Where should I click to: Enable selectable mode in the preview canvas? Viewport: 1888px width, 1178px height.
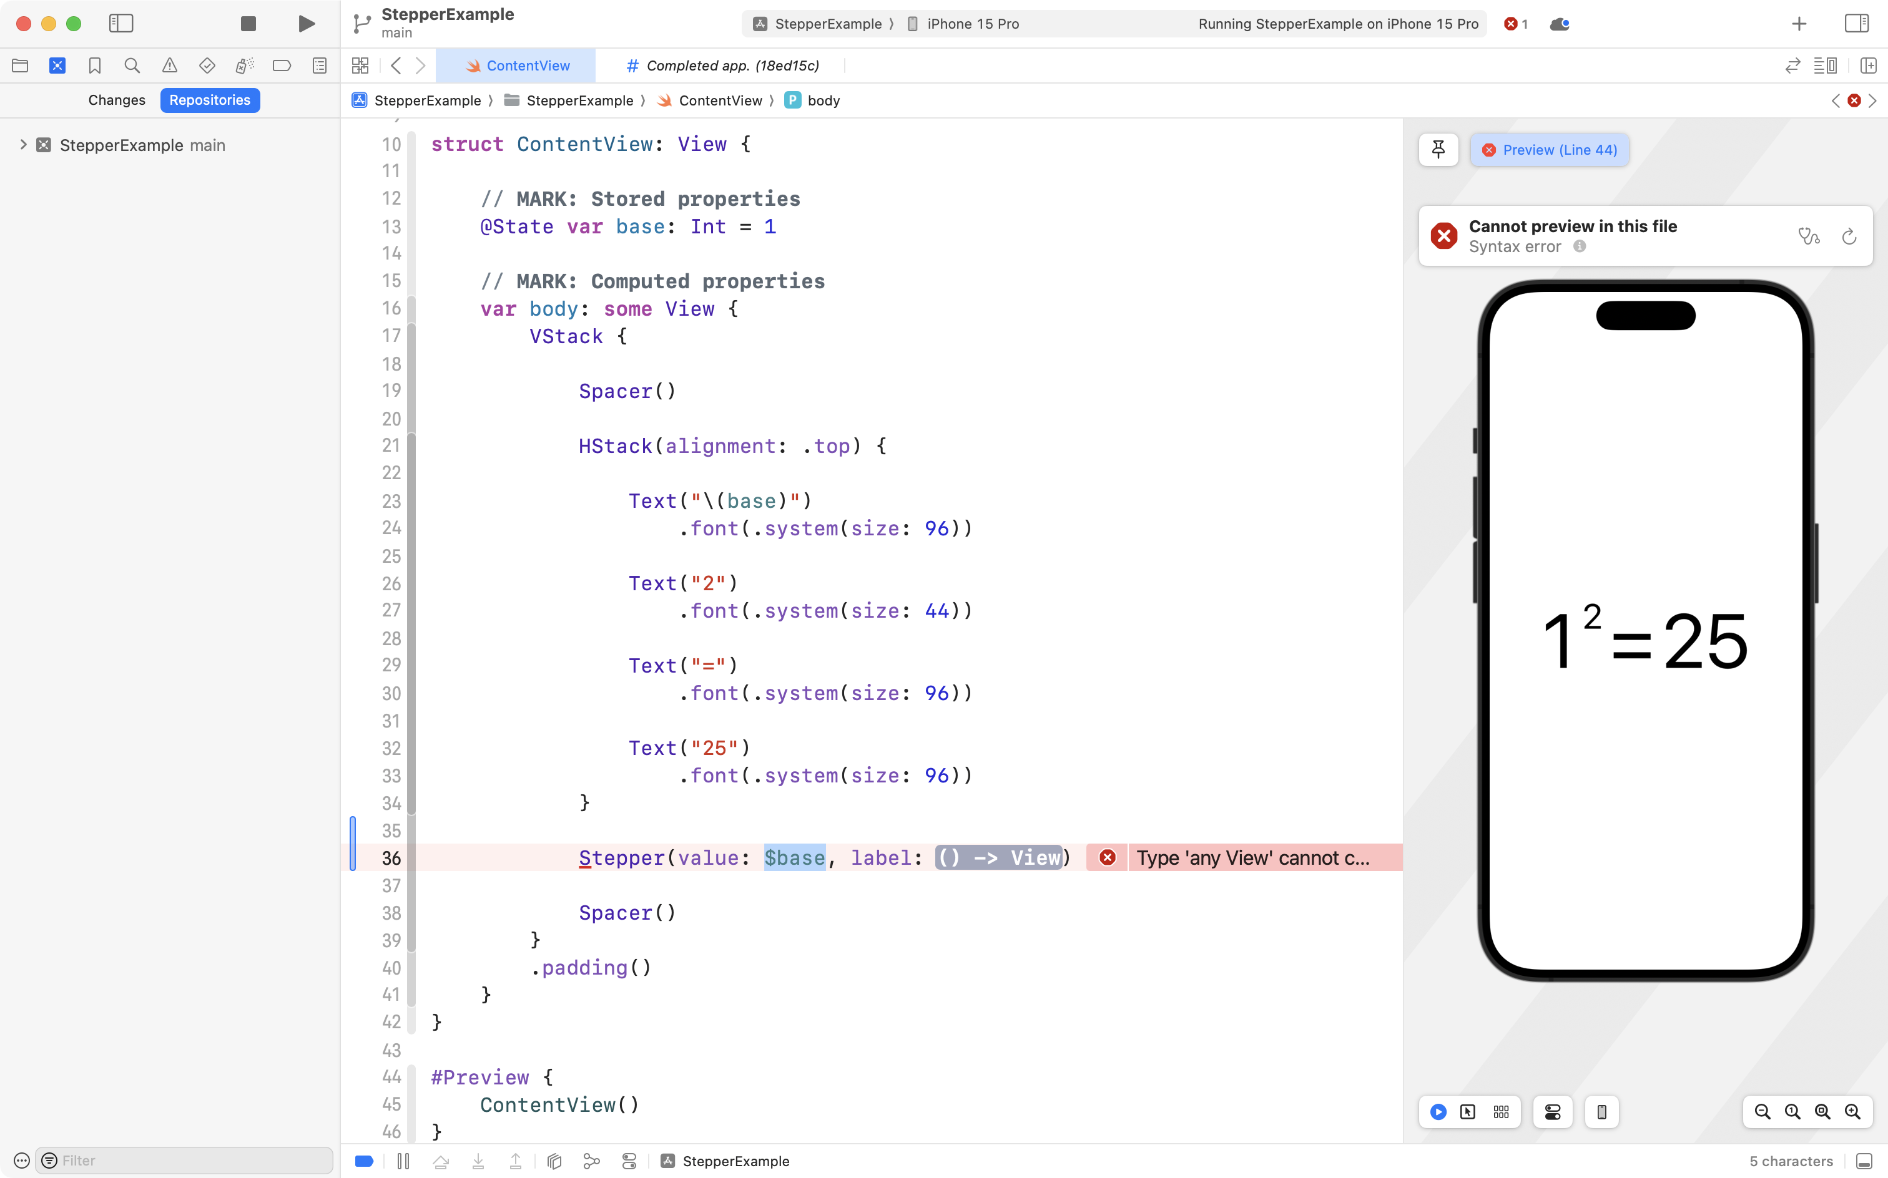1468,1112
